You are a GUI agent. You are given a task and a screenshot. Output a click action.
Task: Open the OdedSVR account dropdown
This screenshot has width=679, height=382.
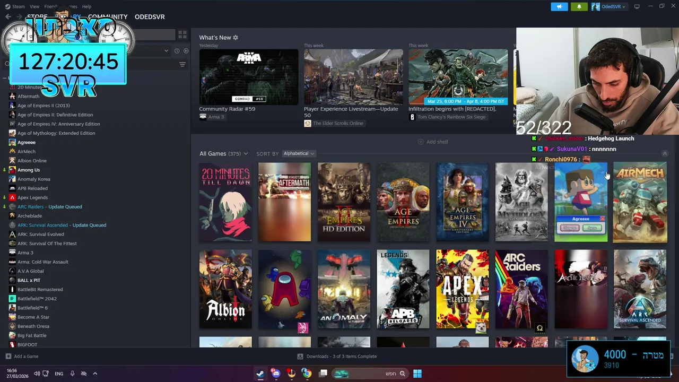(x=609, y=6)
